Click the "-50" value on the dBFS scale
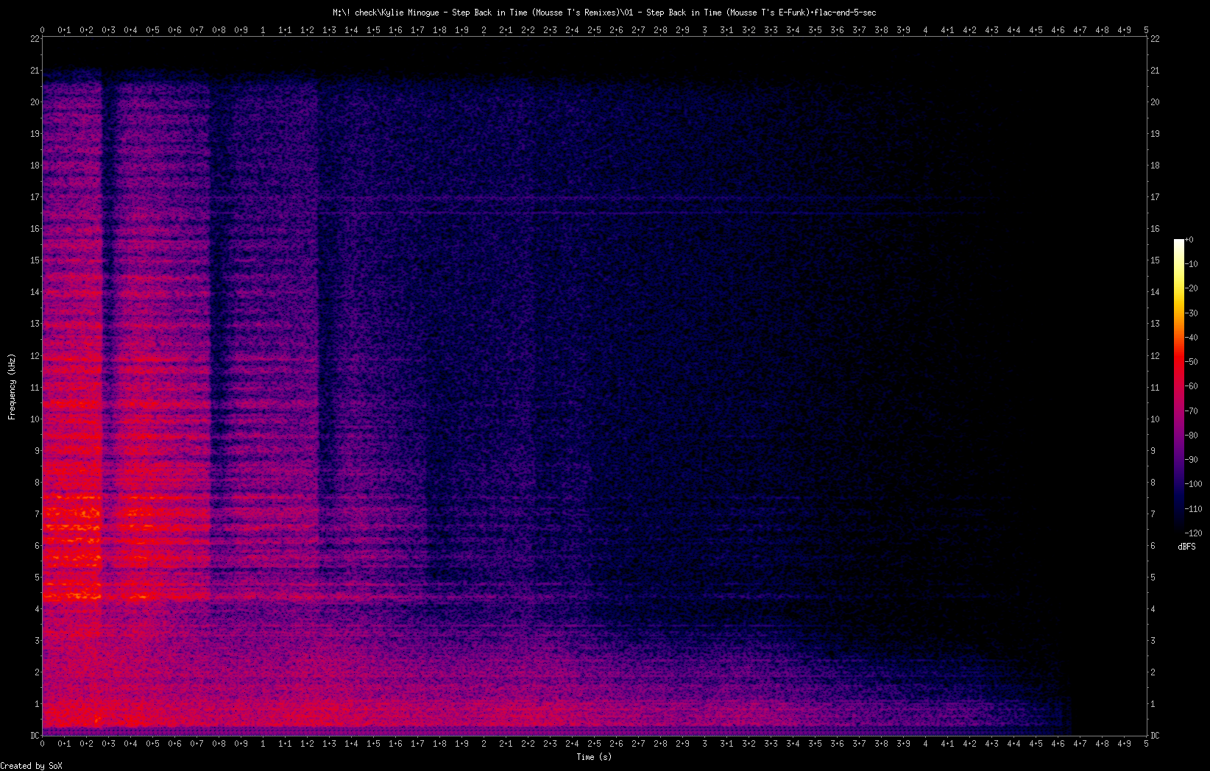 click(1192, 362)
